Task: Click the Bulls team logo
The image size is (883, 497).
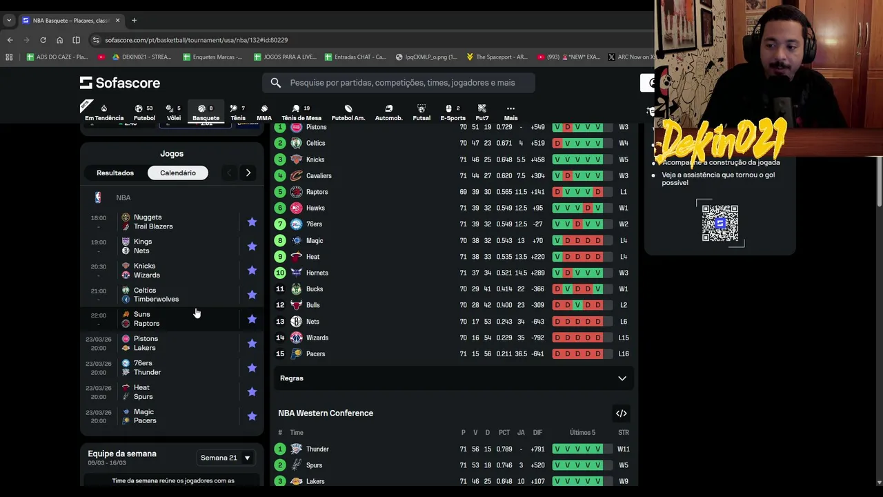Action: [x=296, y=305]
